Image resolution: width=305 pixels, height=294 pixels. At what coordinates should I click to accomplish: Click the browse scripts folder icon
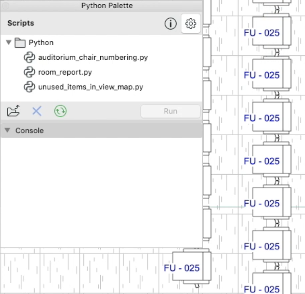(x=13, y=112)
